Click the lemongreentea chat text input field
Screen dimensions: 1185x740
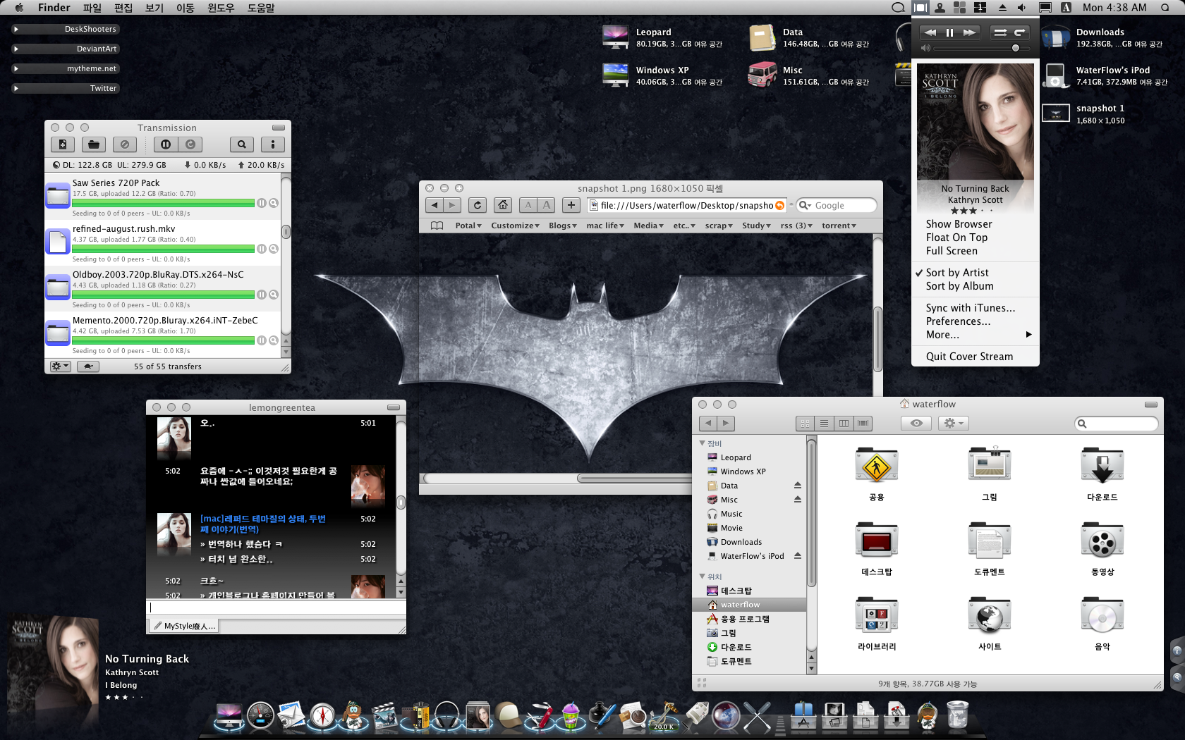(x=276, y=608)
